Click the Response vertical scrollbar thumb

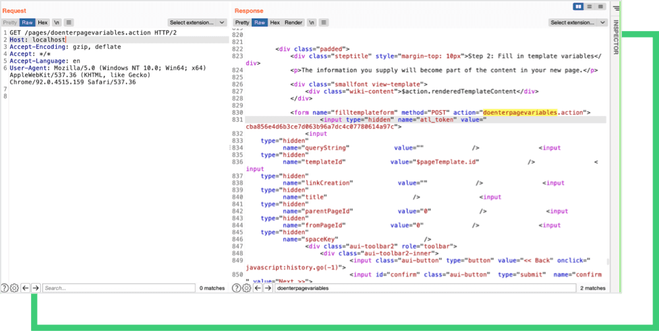(x=608, y=262)
